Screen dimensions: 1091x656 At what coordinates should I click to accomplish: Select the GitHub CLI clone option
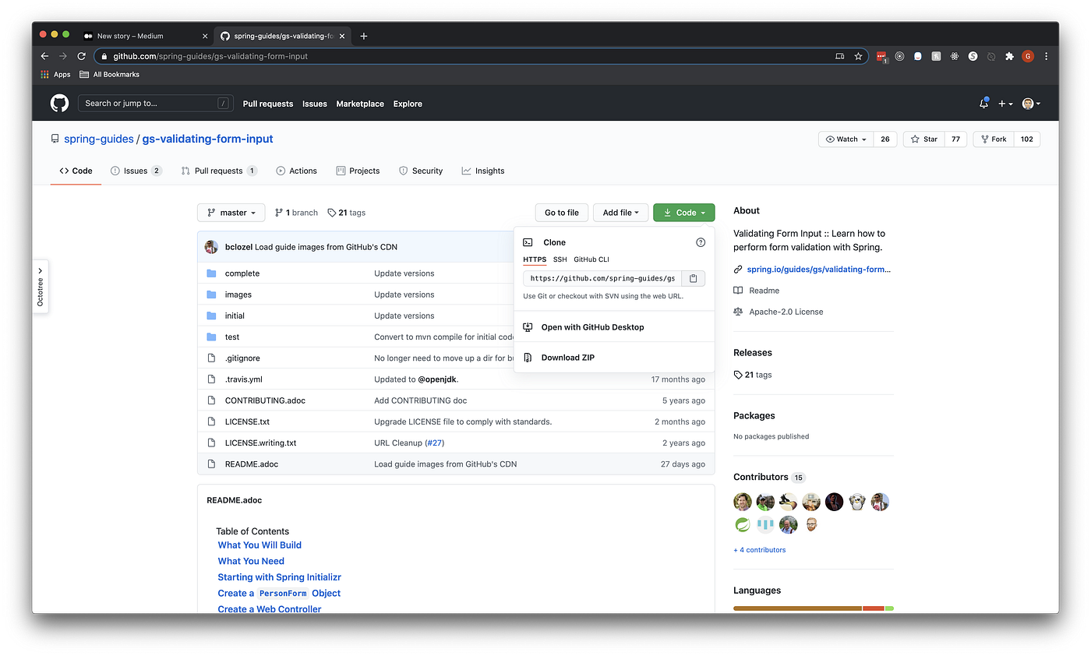[591, 259]
